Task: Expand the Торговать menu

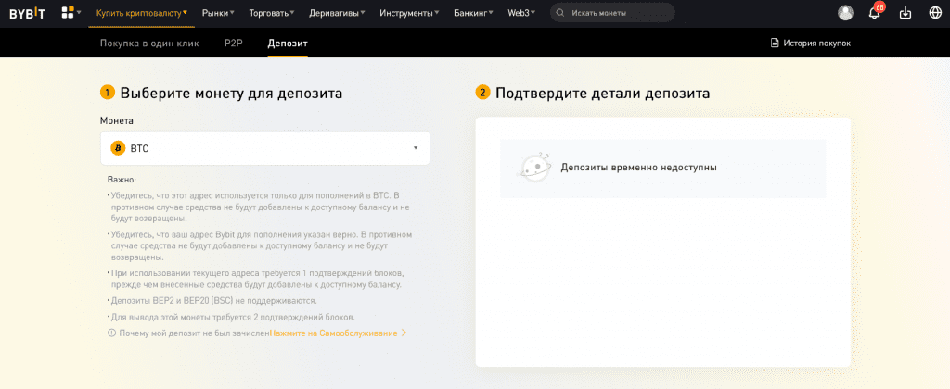Action: pyautogui.click(x=272, y=13)
